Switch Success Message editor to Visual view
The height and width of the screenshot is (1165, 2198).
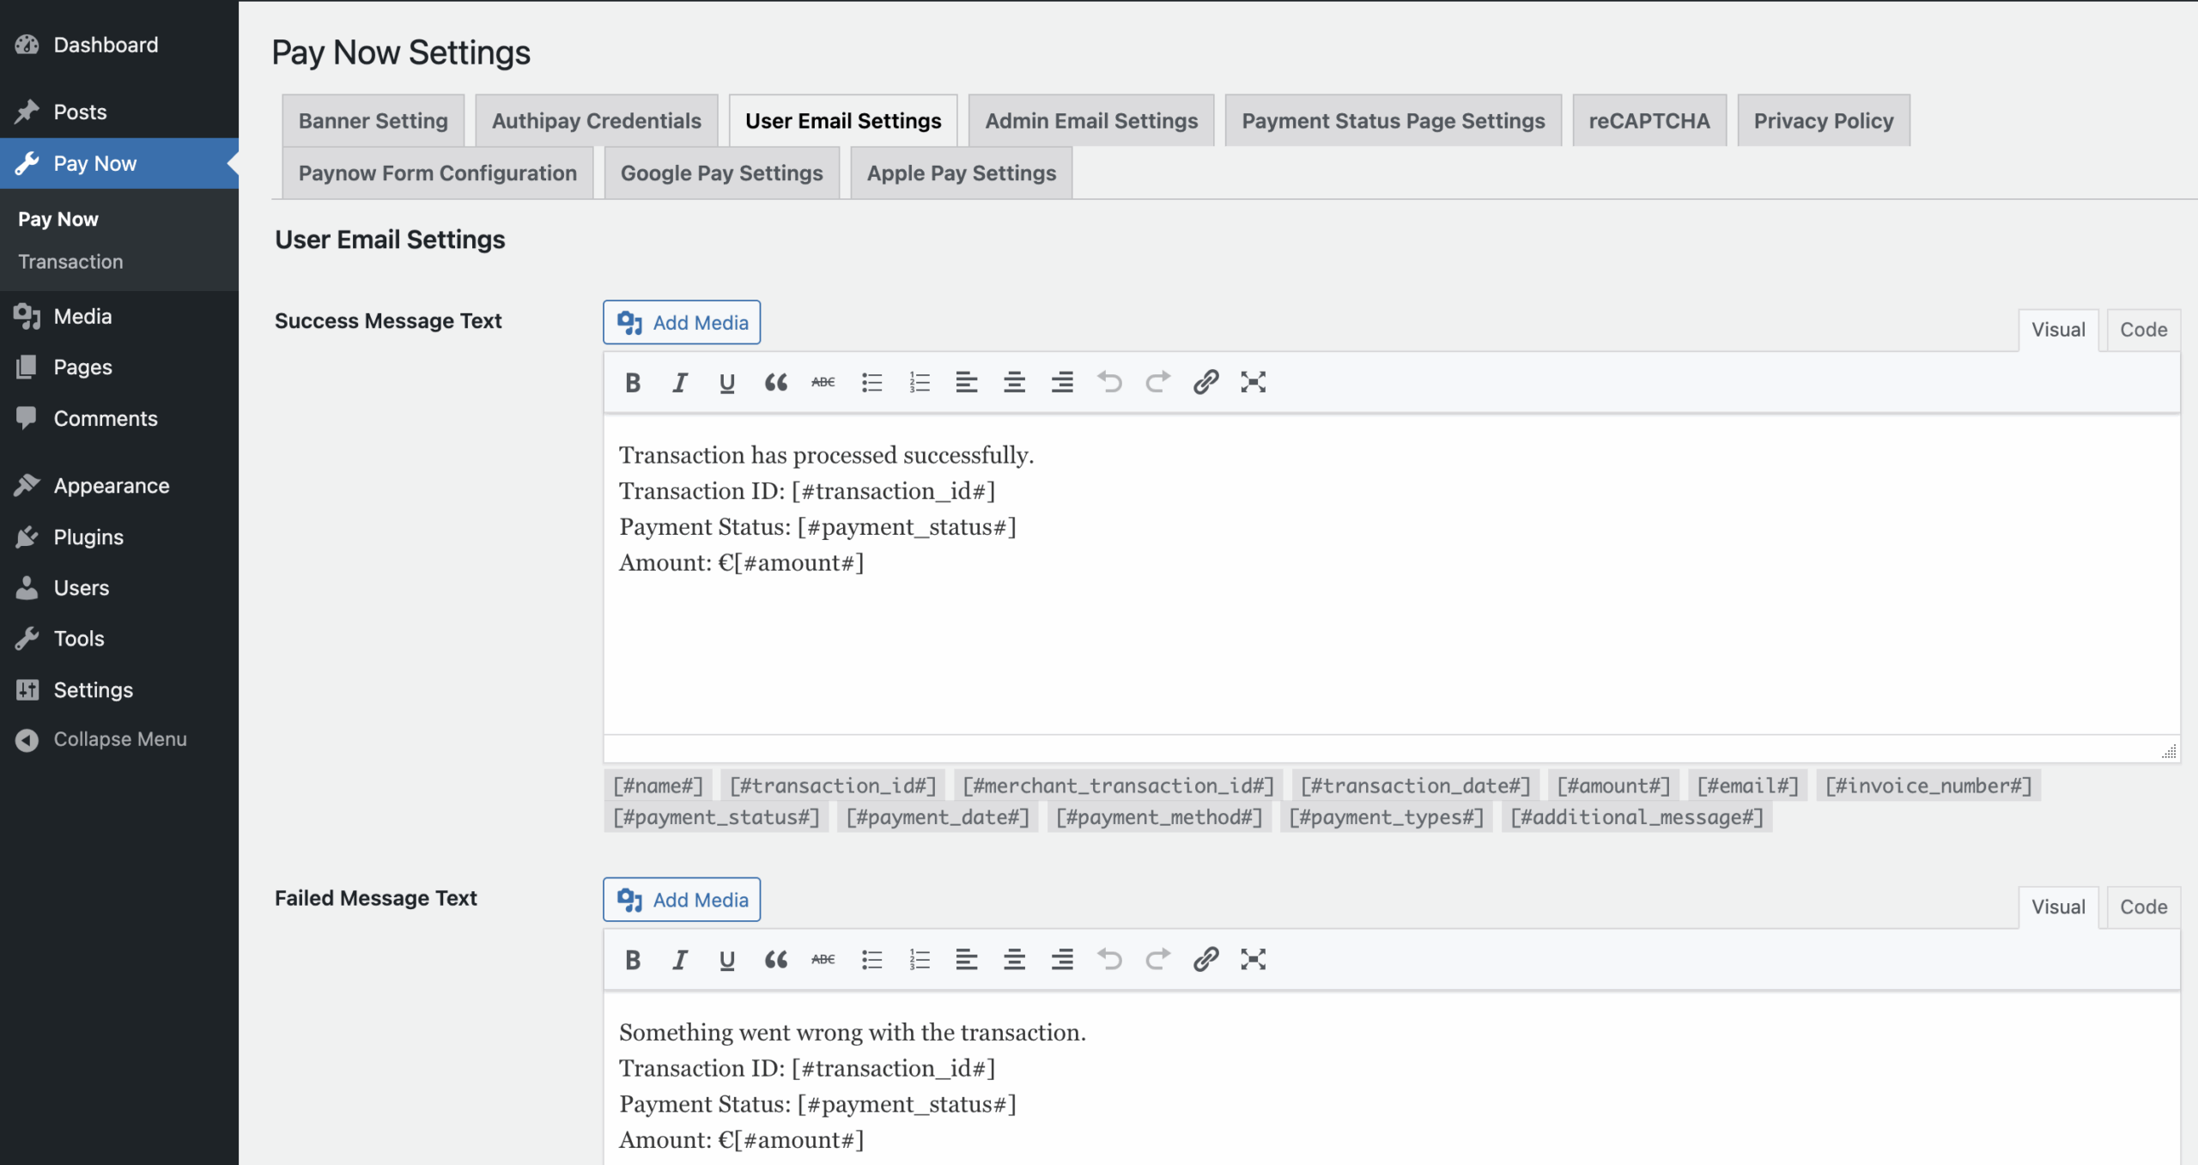click(x=2058, y=331)
